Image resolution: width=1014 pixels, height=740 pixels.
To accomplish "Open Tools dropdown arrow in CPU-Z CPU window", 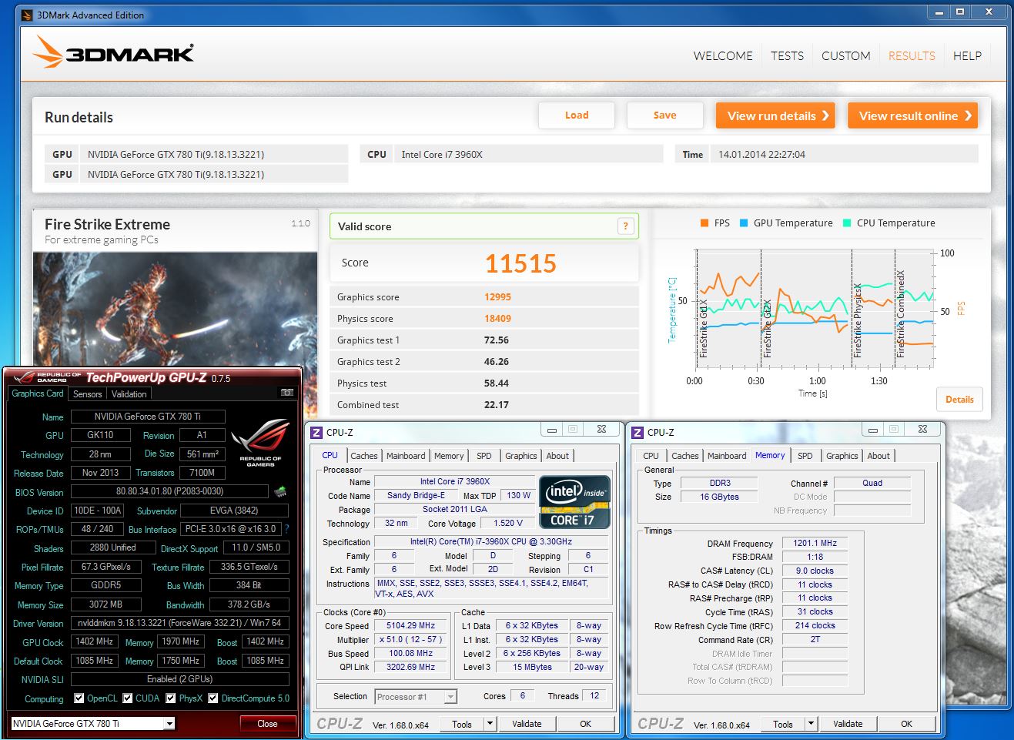I will pyautogui.click(x=490, y=724).
